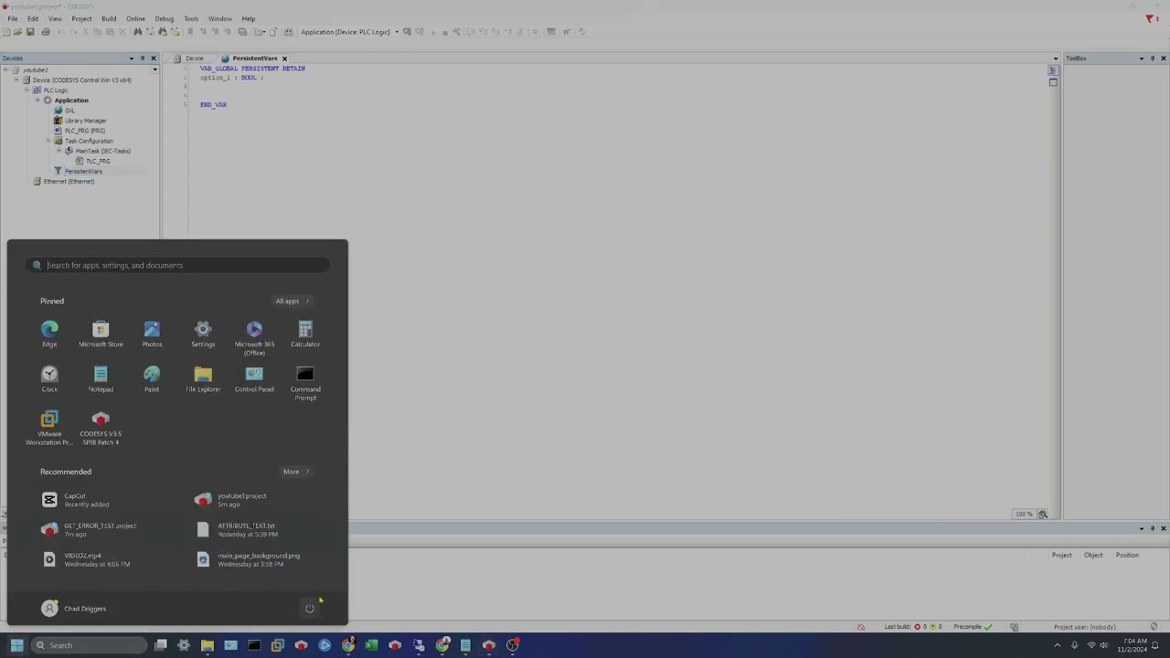Open the Application [Device: PLC Logic] dropdown
This screenshot has width=1170, height=658.
point(397,32)
